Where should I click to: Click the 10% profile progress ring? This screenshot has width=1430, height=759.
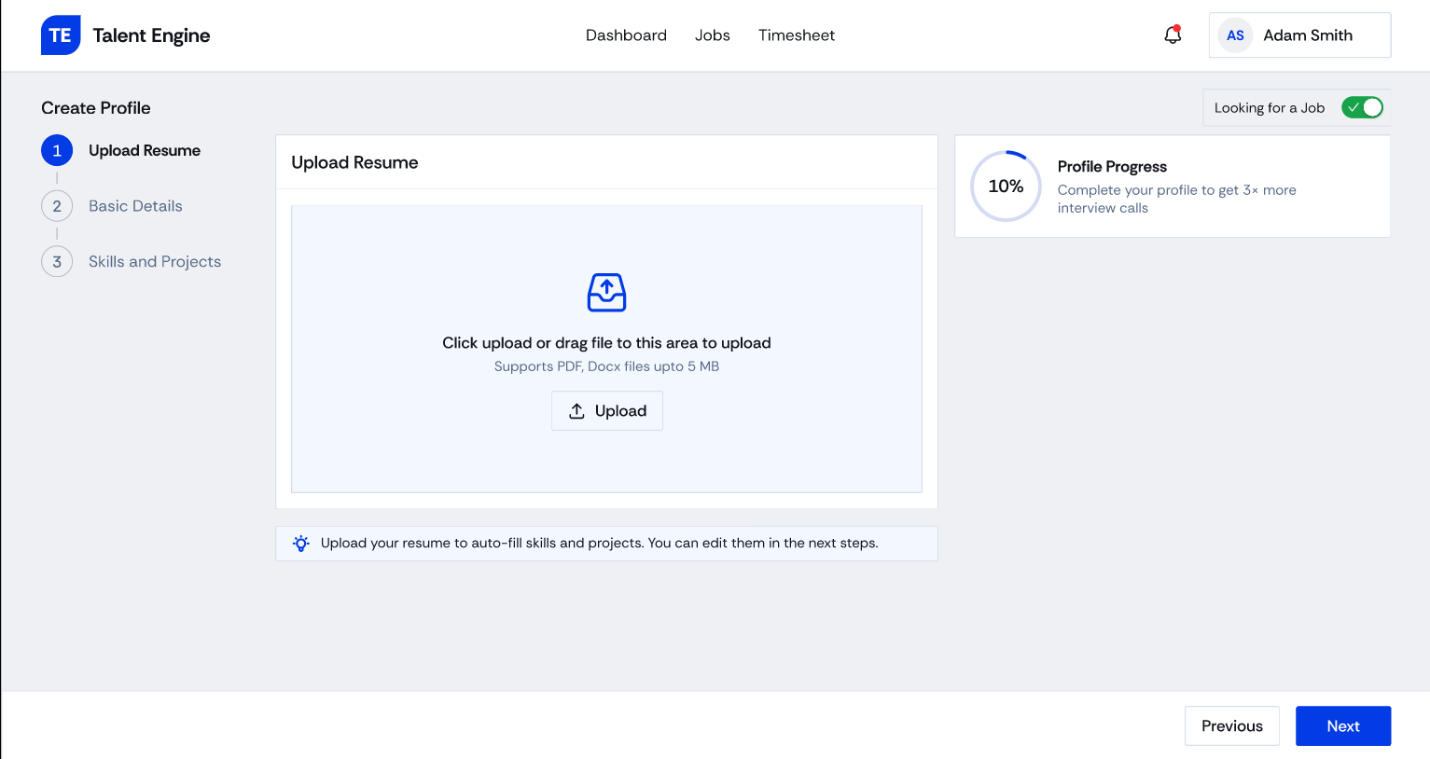tap(1006, 186)
